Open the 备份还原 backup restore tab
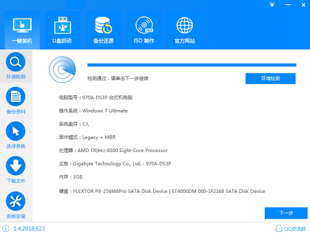Image resolution: width=310 pixels, height=233 pixels. 104,30
